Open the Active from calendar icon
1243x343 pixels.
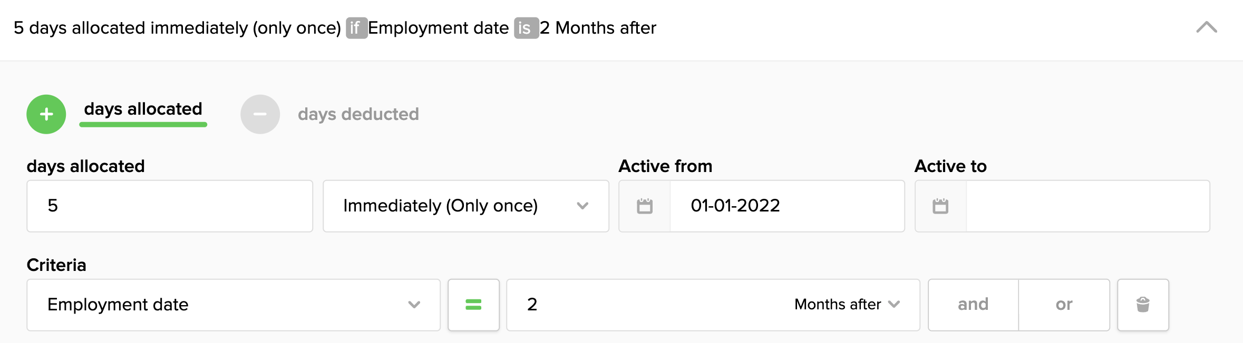point(644,206)
